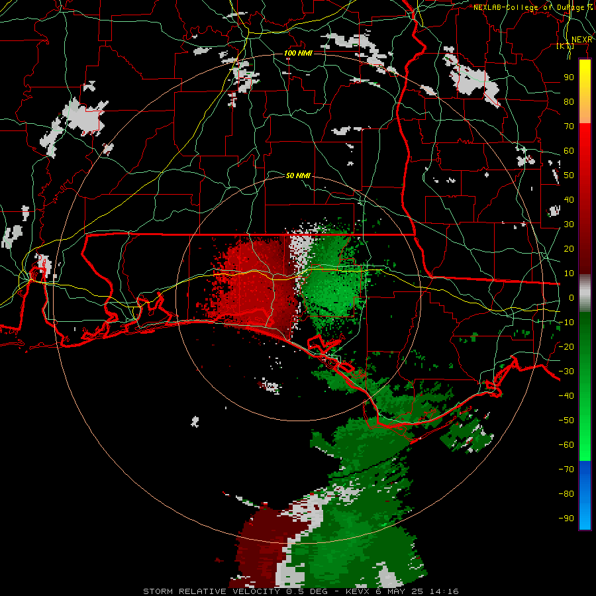Click the "80" value on velocity scale

(x=569, y=101)
